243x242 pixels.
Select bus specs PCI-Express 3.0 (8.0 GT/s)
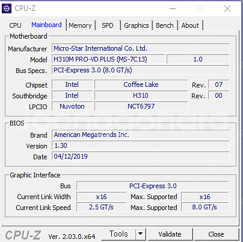[x=140, y=70]
